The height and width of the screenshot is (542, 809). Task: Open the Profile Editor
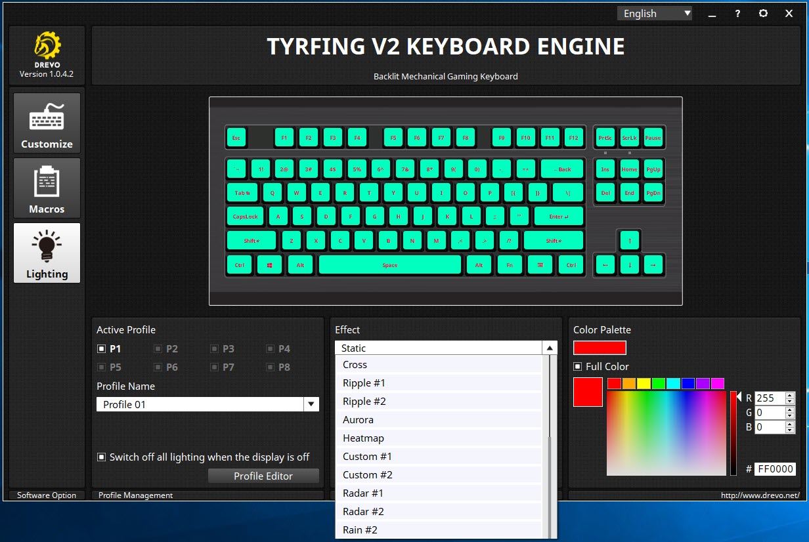click(x=263, y=476)
